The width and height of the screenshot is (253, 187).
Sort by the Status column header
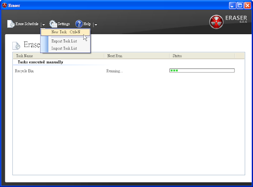point(202,56)
